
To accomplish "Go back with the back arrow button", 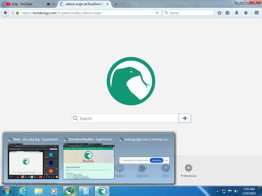I will 5,13.
